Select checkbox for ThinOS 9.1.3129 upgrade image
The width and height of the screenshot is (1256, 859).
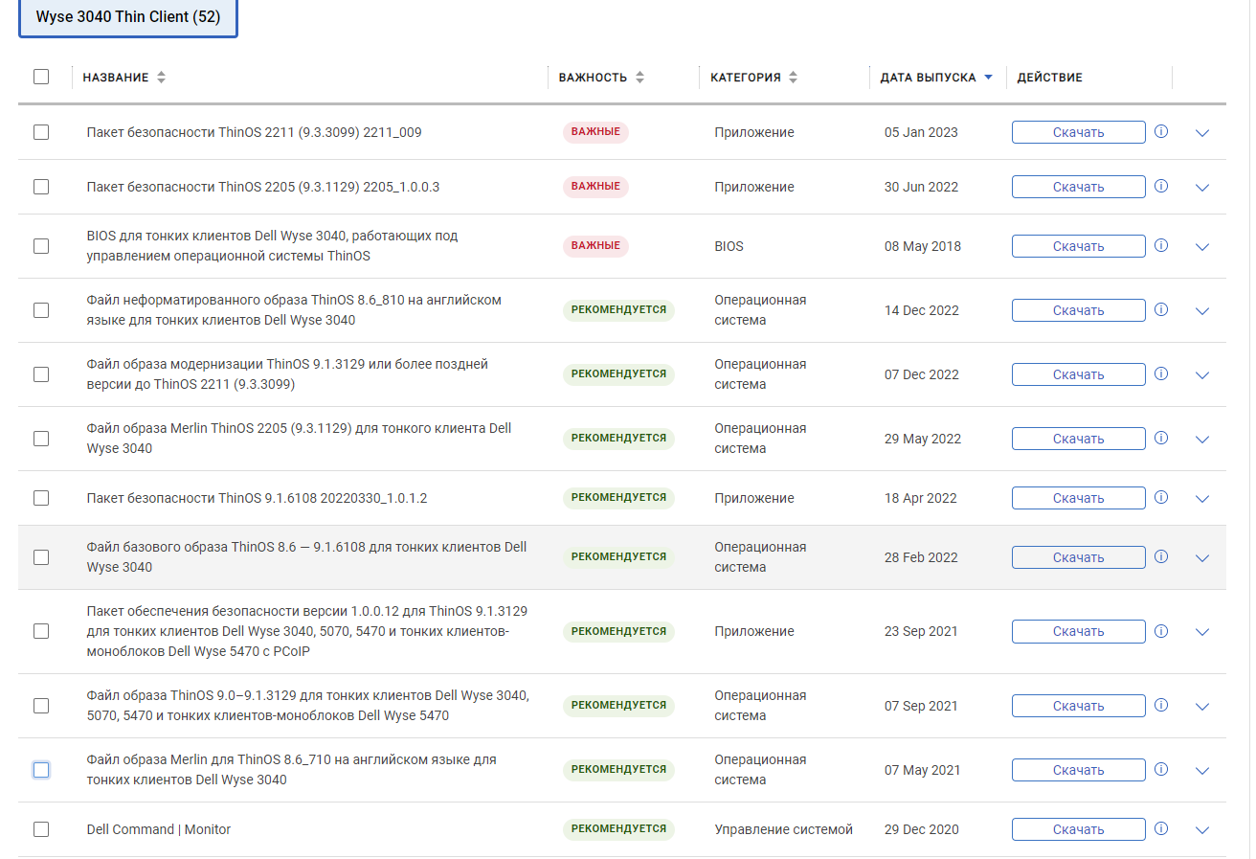click(x=41, y=374)
